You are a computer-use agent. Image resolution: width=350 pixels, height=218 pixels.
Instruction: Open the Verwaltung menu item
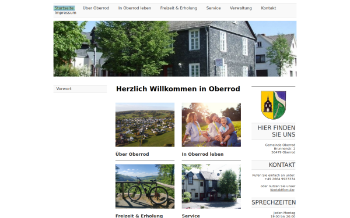coord(241,8)
